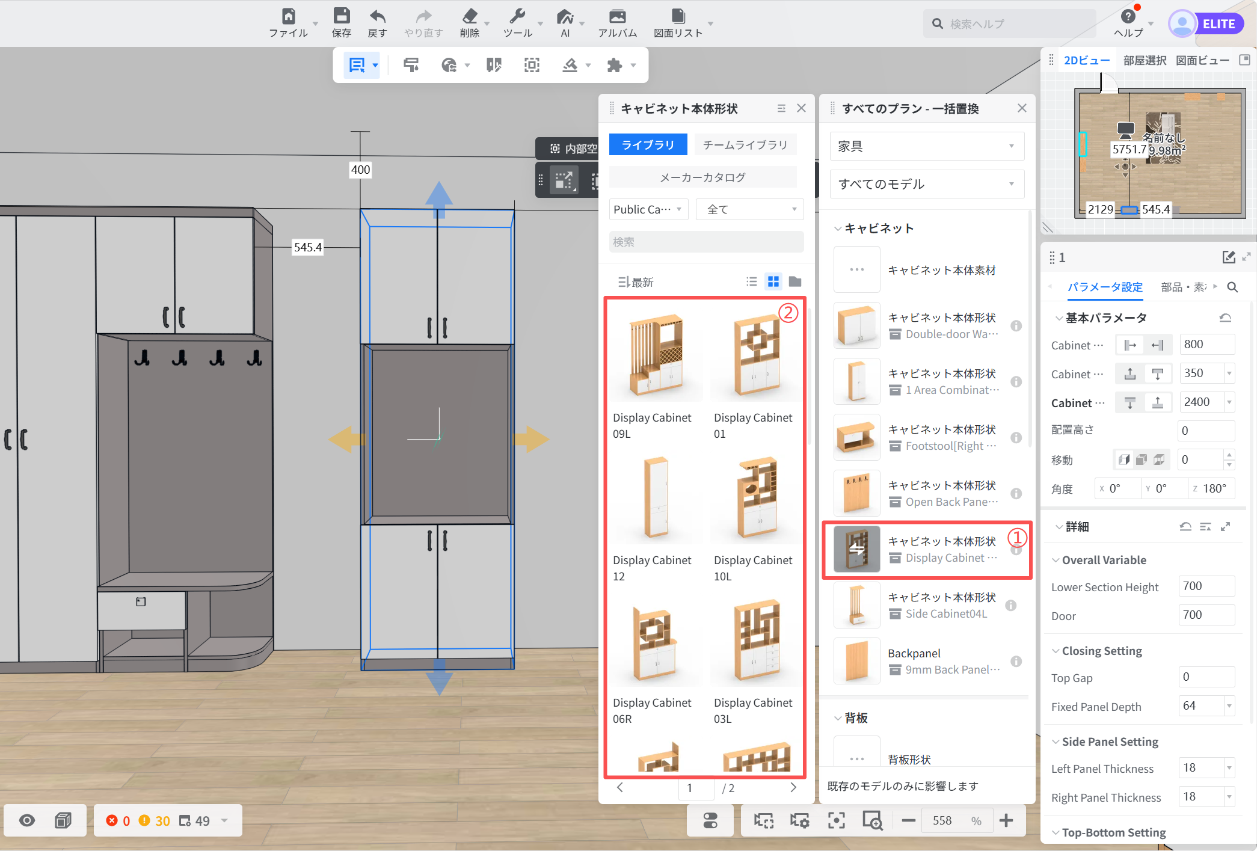This screenshot has height=851, width=1257.
Task: Open the 家具 category dropdown
Action: pyautogui.click(x=927, y=146)
